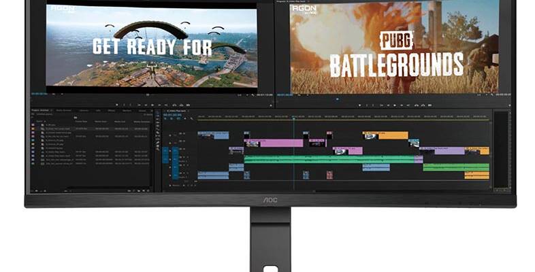Click the timeline playhead marker on ruler

tap(294, 117)
